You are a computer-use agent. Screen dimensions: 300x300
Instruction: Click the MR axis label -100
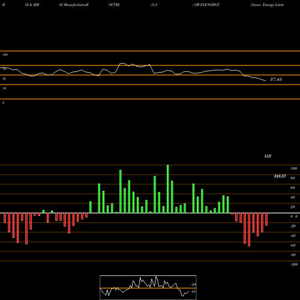point(294,265)
